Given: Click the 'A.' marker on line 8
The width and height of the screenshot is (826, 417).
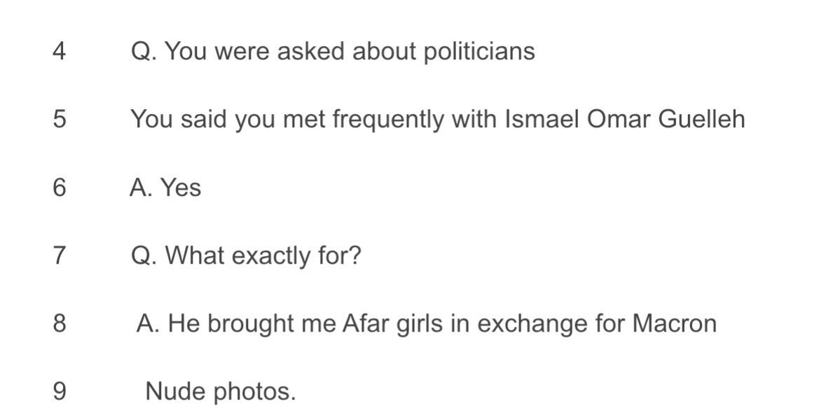Looking at the screenshot, I should [x=148, y=323].
